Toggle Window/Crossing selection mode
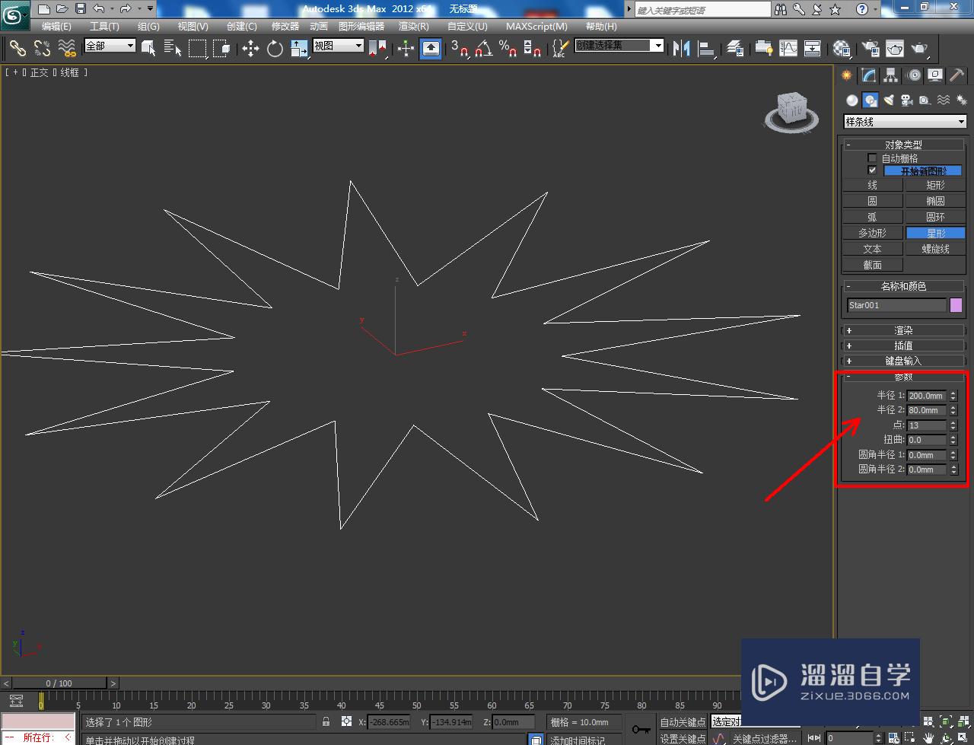This screenshot has width=974, height=745. (221, 48)
